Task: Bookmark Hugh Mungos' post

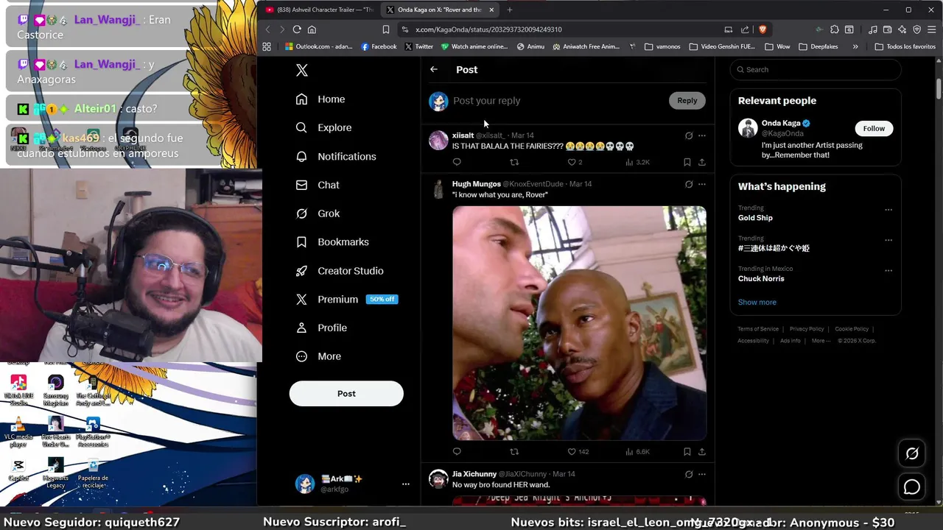Action: point(687,451)
